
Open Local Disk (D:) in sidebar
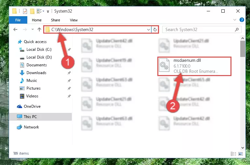pos(39,57)
